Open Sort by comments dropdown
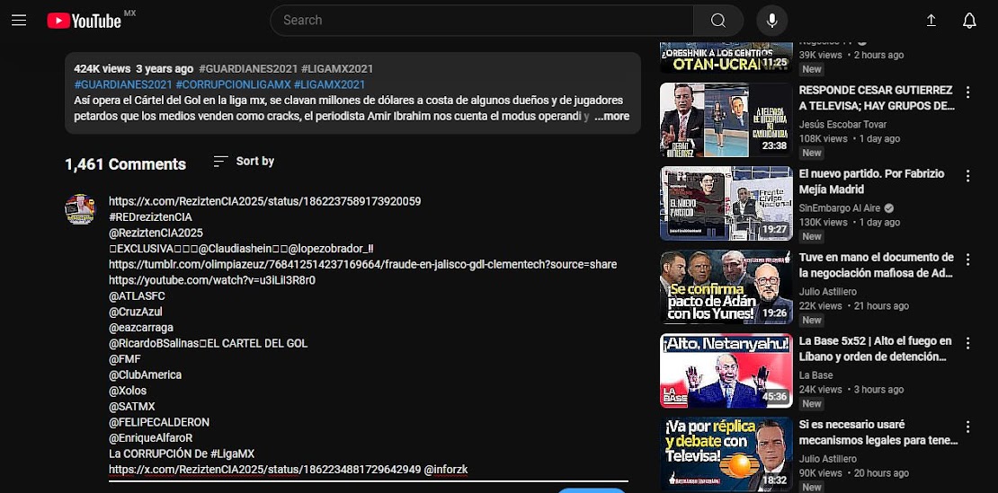Viewport: 998px width, 493px height. [x=244, y=162]
